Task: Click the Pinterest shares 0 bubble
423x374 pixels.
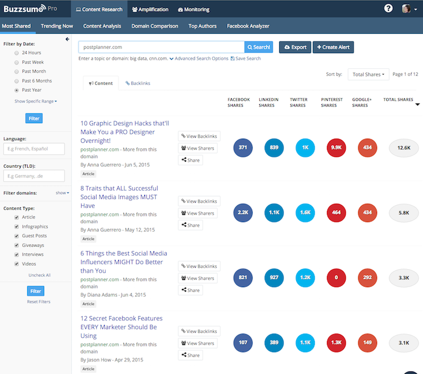Action: tap(336, 277)
